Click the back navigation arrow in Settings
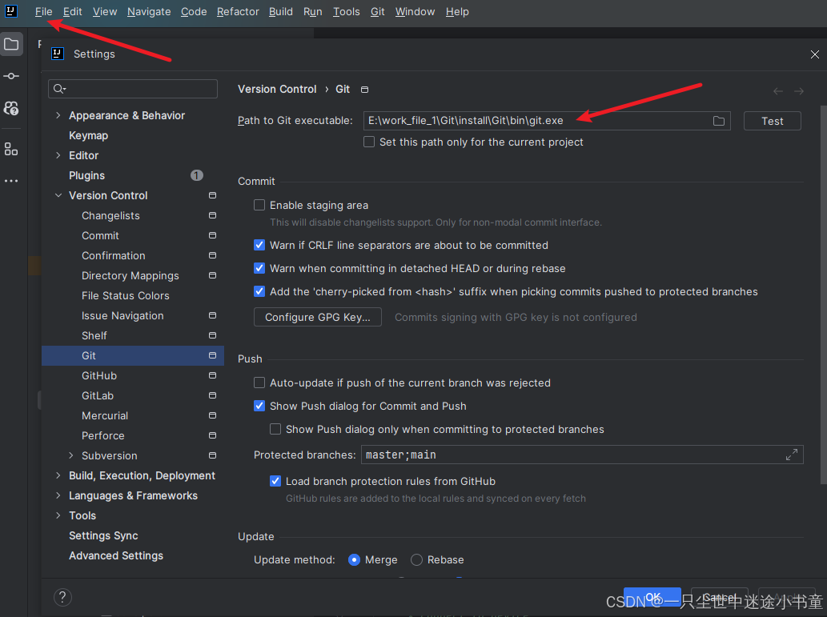Image resolution: width=827 pixels, height=617 pixels. point(778,91)
